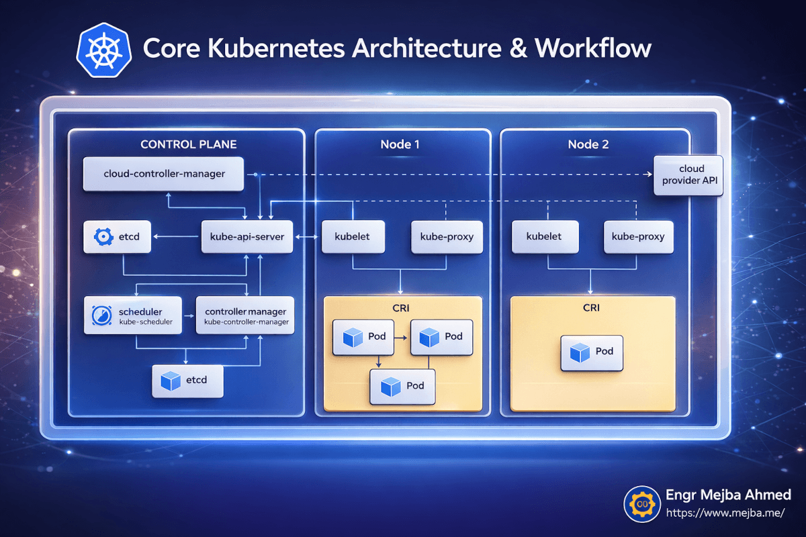
Task: Click the Engr Mejba Ahmed gear logo
Action: (x=643, y=503)
